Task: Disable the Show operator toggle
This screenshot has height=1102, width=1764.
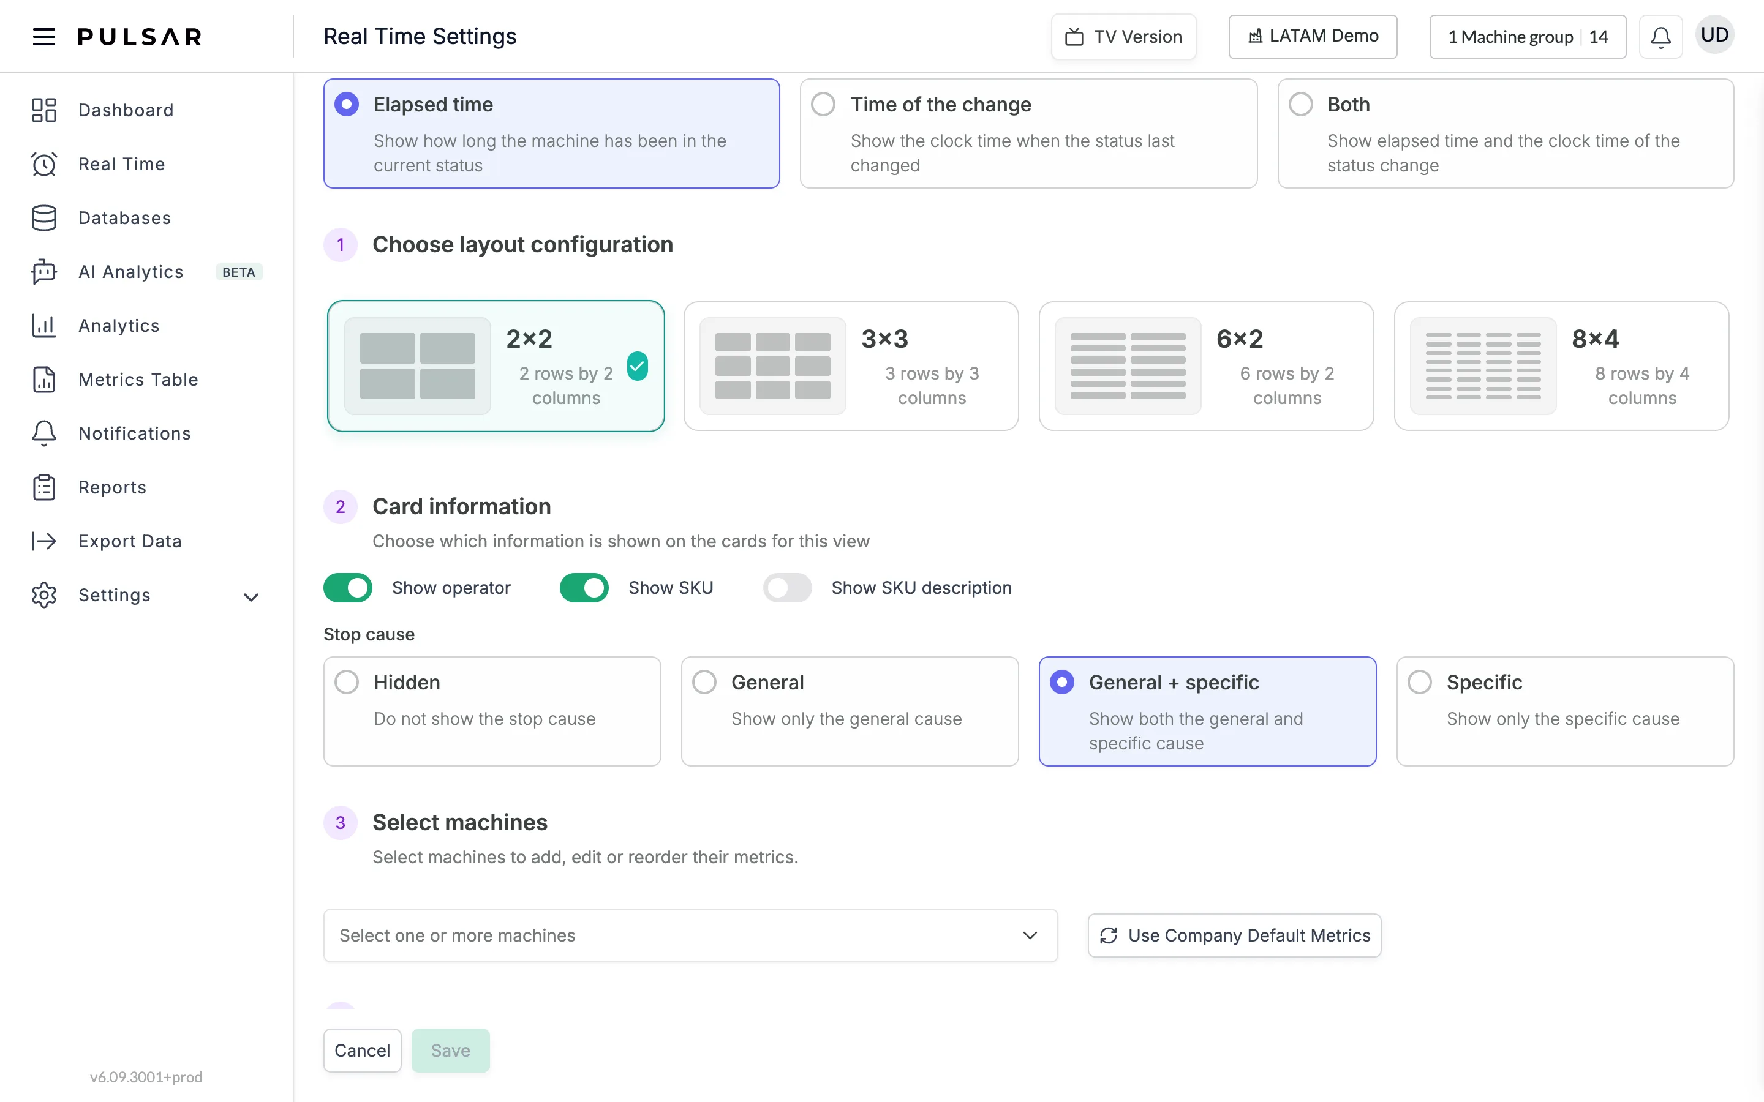Action: pos(348,588)
